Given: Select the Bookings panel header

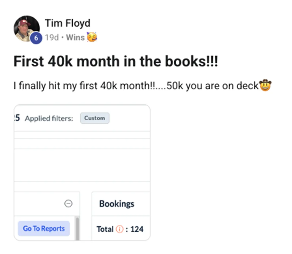Looking at the screenshot, I should pos(117,204).
